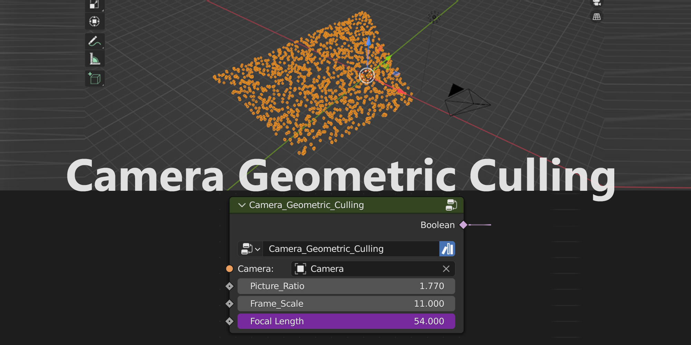Clear the assigned Camera with the X button

coord(446,269)
